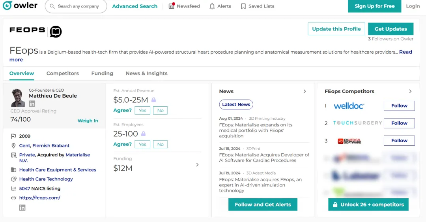Click the Alerts bell icon
The image size is (426, 222).
coord(212,6)
